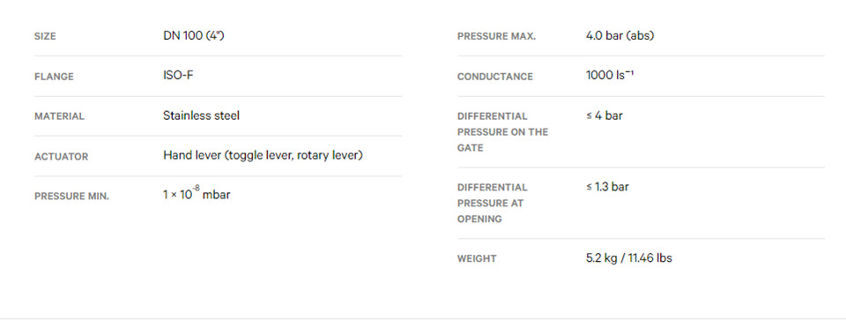846x320 pixels.
Task: Select the CONDUCTANCE label
Action: (x=494, y=77)
